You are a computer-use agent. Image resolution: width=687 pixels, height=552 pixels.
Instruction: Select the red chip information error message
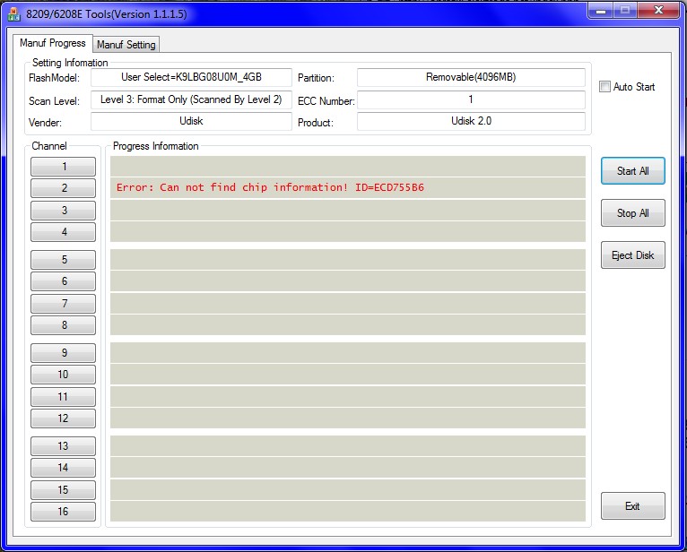(270, 187)
